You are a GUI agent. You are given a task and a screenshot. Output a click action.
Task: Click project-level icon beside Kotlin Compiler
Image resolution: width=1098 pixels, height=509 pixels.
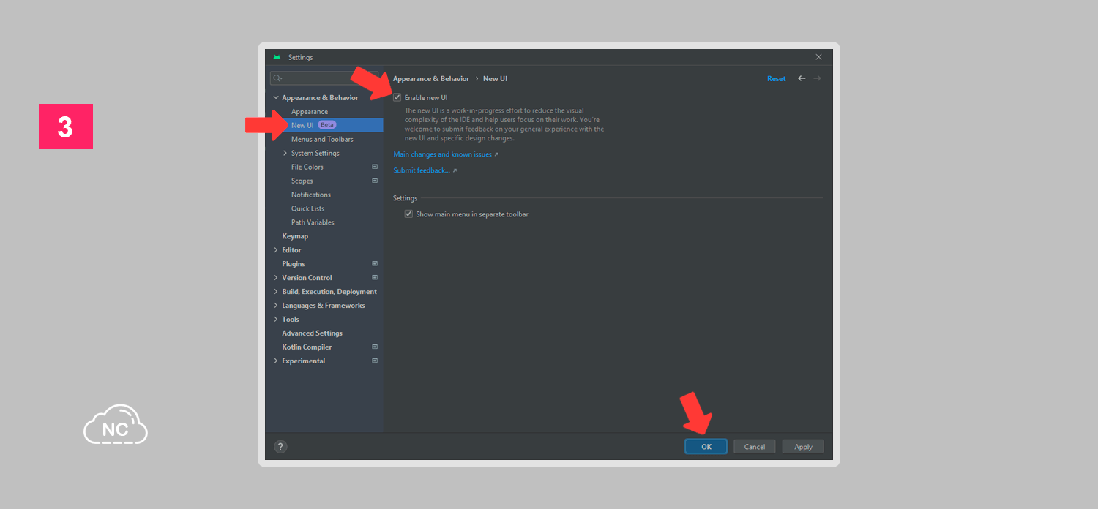(375, 347)
